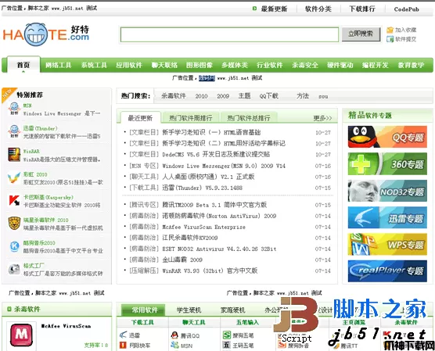
Task: Click the green arrow icon before 最新更新
Action: point(254,9)
